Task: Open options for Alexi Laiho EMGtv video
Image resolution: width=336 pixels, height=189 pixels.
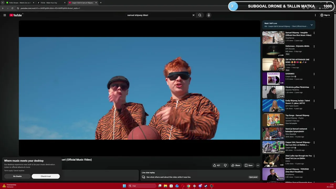Action: (x=314, y=156)
